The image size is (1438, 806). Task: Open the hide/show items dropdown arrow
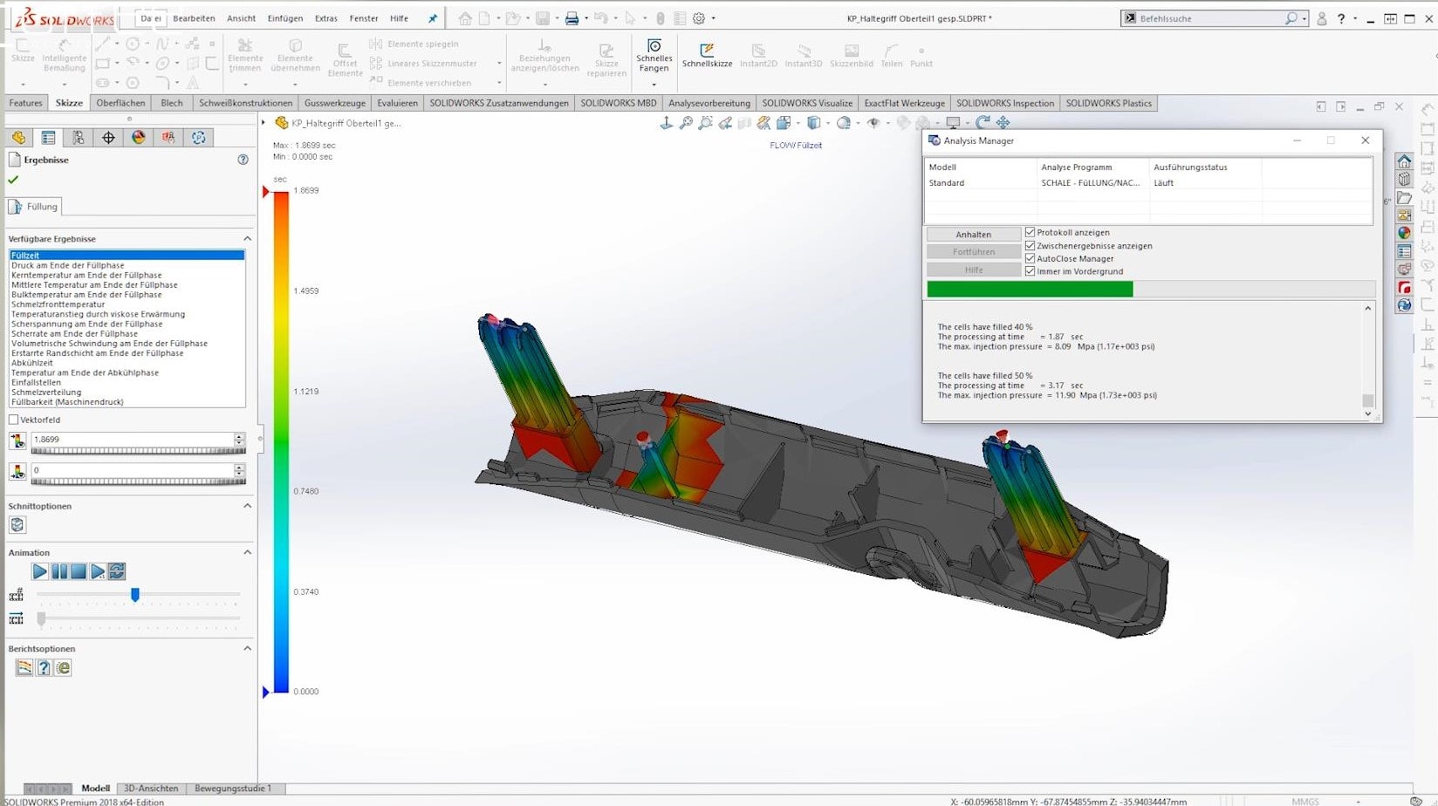click(887, 123)
